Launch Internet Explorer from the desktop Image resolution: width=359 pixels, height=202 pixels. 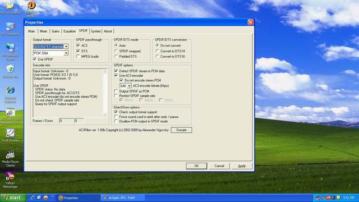click(x=10, y=94)
